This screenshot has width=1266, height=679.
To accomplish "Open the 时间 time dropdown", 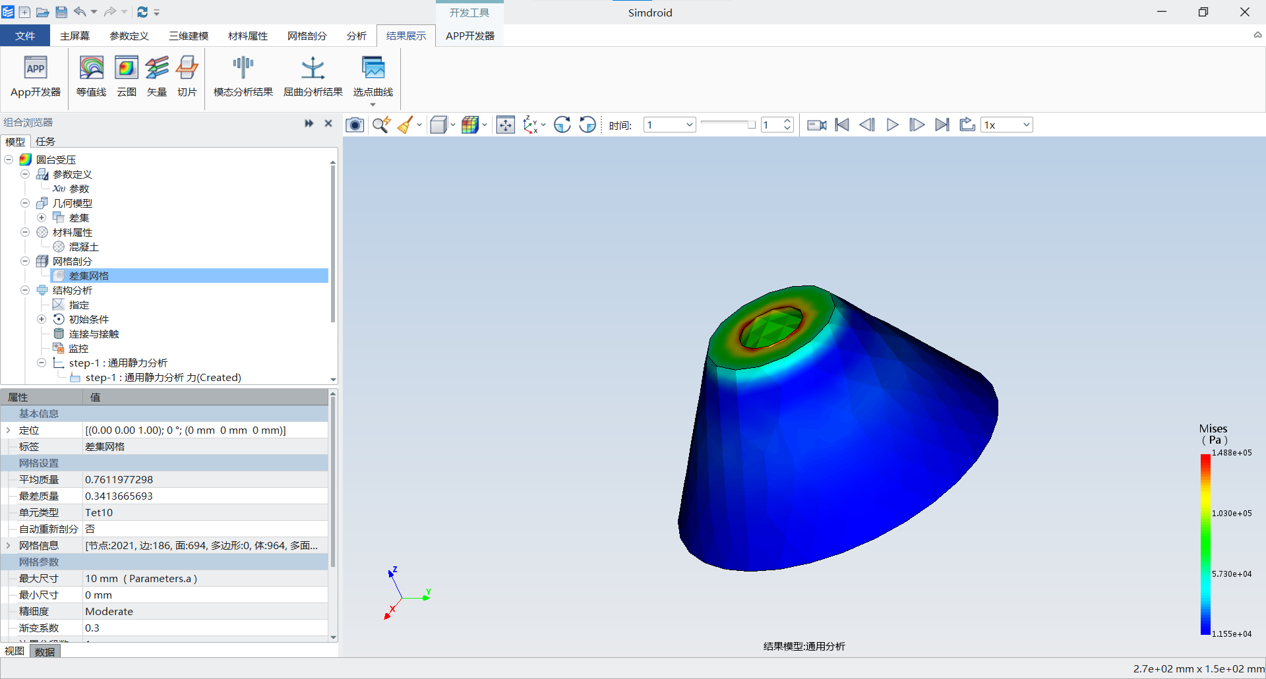I will (669, 125).
